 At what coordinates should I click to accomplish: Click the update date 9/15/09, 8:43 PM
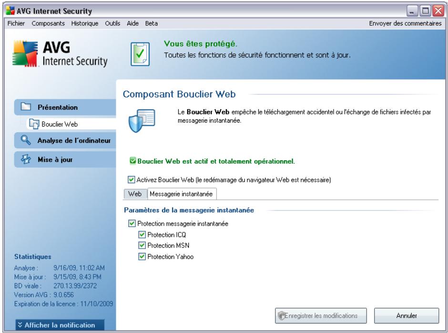pos(77,277)
